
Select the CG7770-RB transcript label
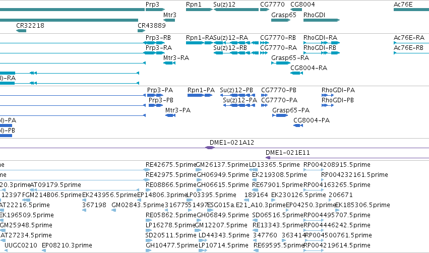point(278,37)
